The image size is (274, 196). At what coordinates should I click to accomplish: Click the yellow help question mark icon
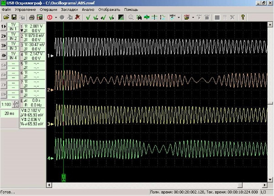[242, 17]
